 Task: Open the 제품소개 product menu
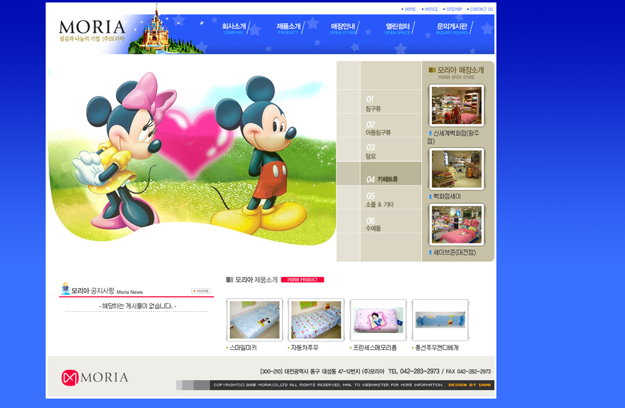288,27
